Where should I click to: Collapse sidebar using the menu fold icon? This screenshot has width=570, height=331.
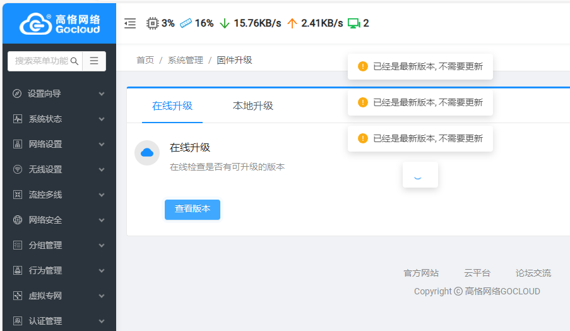coord(130,23)
